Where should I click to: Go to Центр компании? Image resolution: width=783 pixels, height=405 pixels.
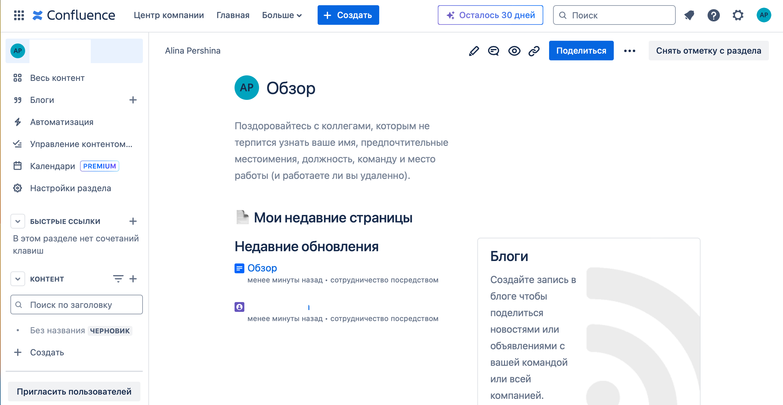169,15
